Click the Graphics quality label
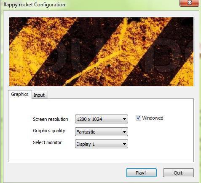Viewport: 201px width, 183px height. (49, 131)
